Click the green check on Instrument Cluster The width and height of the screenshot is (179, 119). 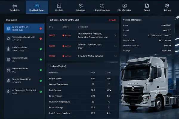coord(41,59)
